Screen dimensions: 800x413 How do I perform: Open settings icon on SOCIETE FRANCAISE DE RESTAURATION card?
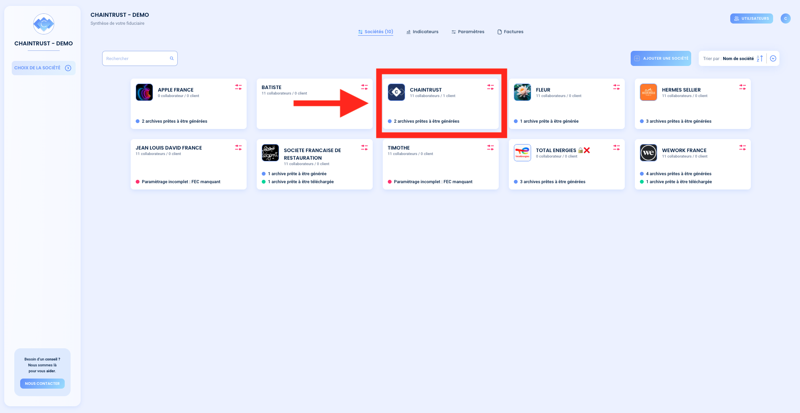tap(364, 147)
